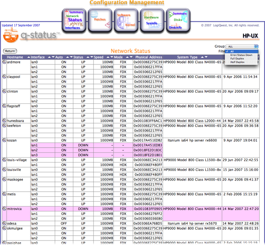Sort Status column ascending
This screenshot has height=245, width=265.
pyautogui.click(x=88, y=57)
